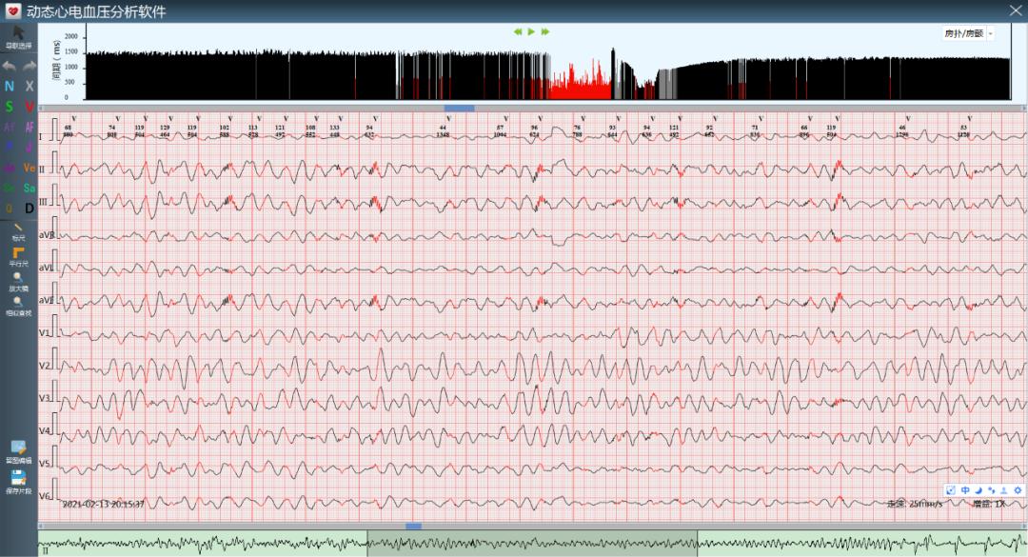This screenshot has height=557, width=1028.
Task: Click the fast-forward double-arrow button
Action: (545, 31)
